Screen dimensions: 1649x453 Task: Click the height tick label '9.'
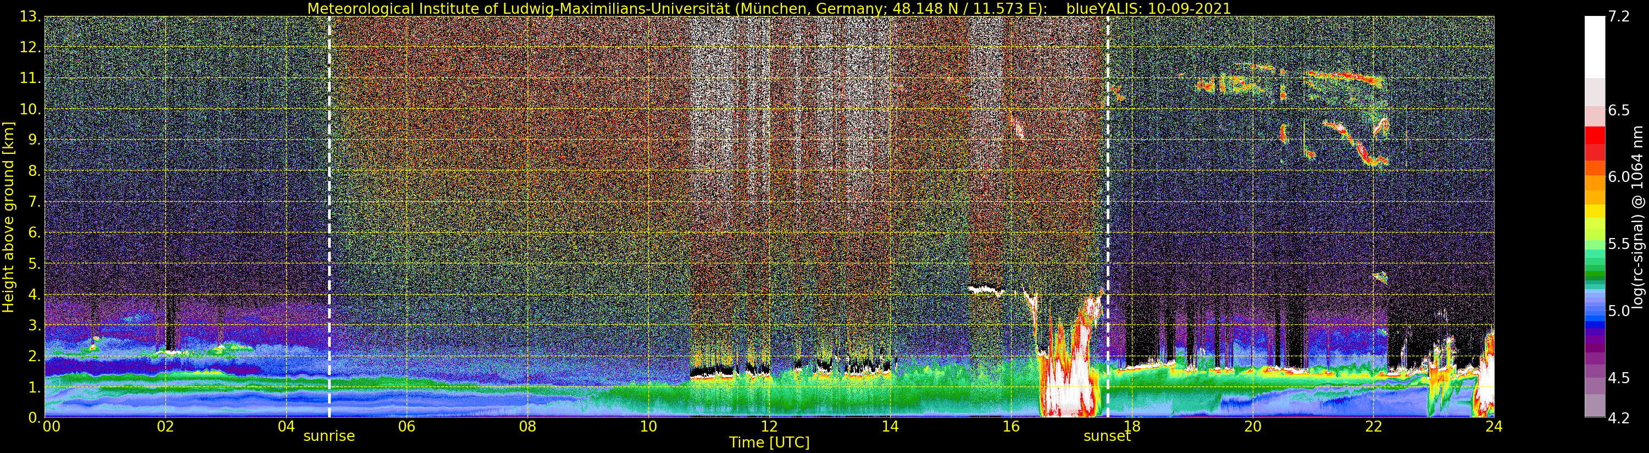(x=35, y=140)
